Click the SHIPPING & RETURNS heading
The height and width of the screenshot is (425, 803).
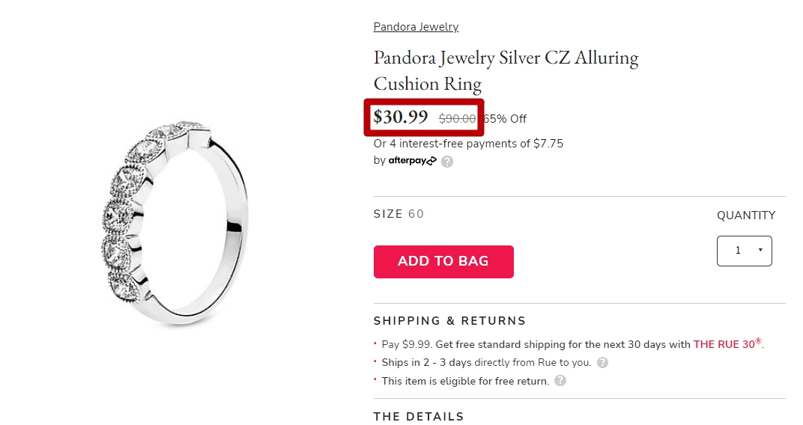pyautogui.click(x=449, y=321)
